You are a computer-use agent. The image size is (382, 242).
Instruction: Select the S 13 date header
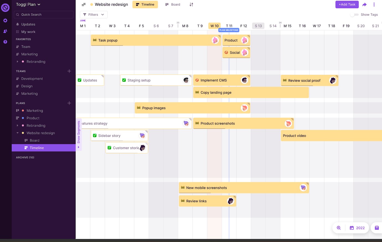tap(258, 26)
